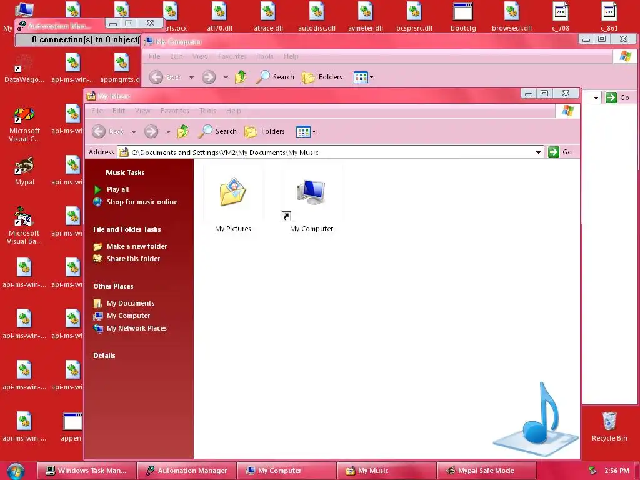640x480 pixels.
Task: Open Recycle Bin desktop icon
Action: pyautogui.click(x=609, y=426)
